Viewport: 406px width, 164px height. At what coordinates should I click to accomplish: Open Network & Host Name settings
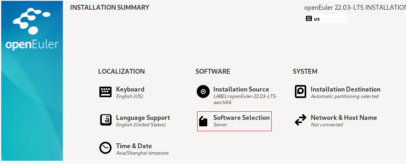344,118
